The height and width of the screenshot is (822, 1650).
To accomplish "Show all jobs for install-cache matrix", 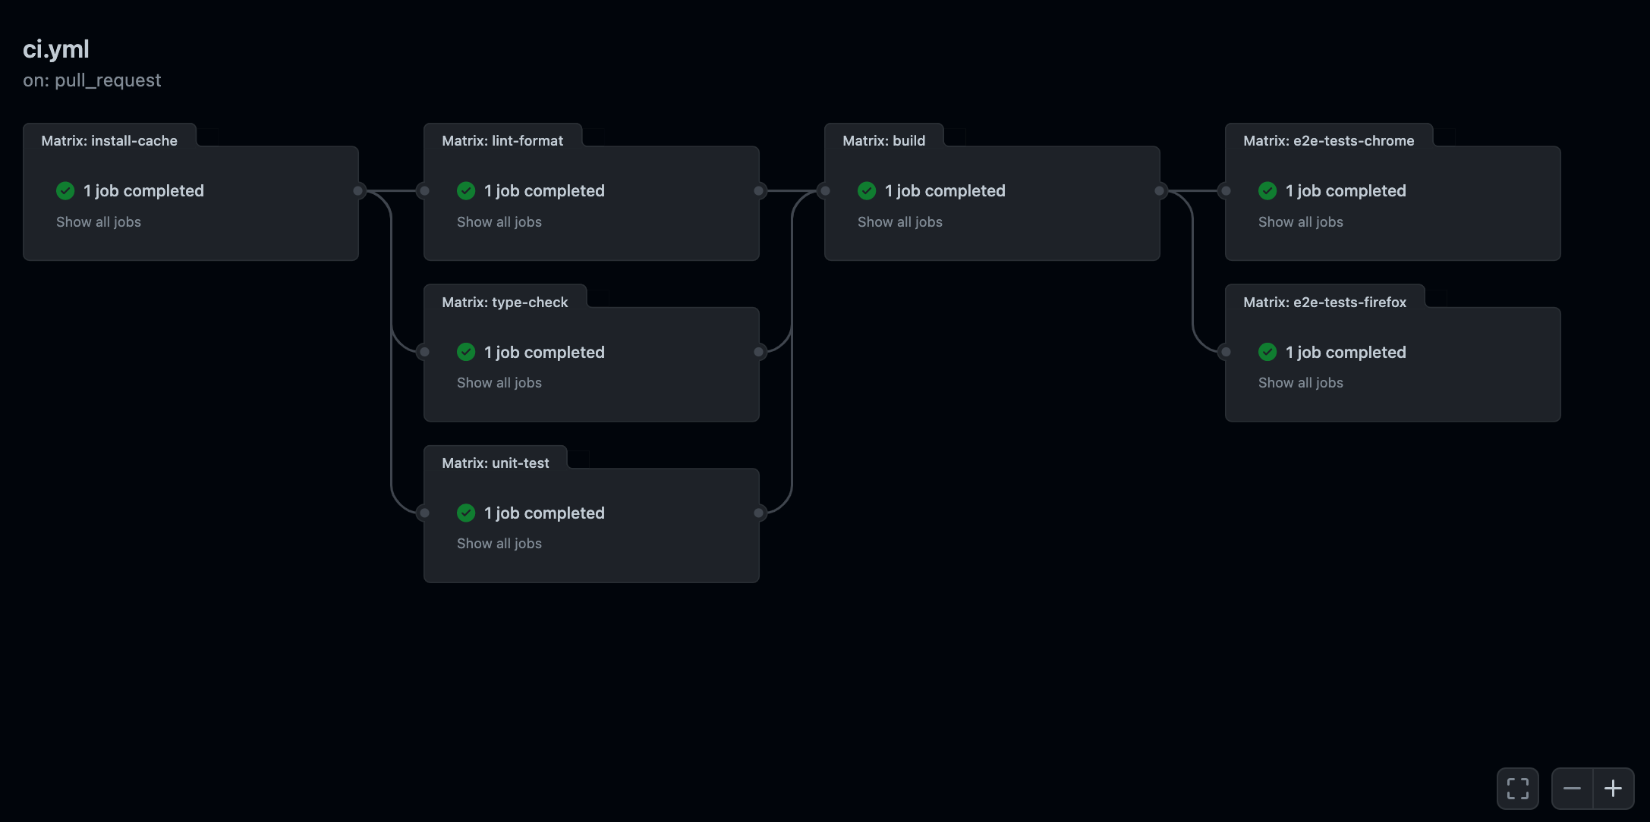I will (x=98, y=221).
